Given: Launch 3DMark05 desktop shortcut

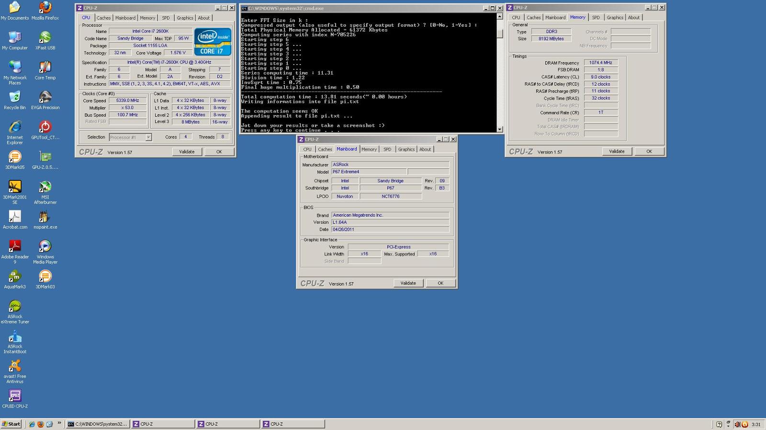Looking at the screenshot, I should coord(14,160).
